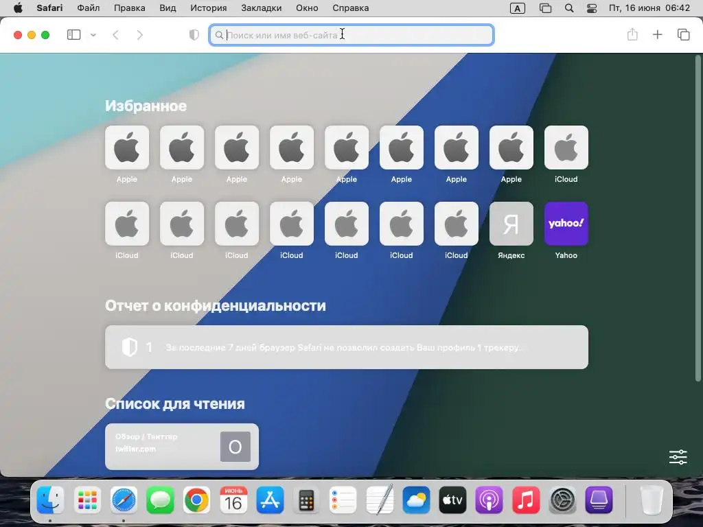Click the Избранное section heading
This screenshot has width=703, height=527.
click(146, 106)
